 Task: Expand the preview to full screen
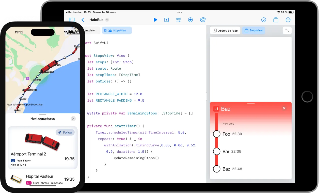click(287, 30)
